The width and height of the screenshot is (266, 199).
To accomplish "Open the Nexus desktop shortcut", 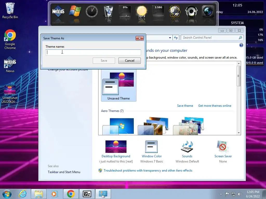I will coord(10,65).
